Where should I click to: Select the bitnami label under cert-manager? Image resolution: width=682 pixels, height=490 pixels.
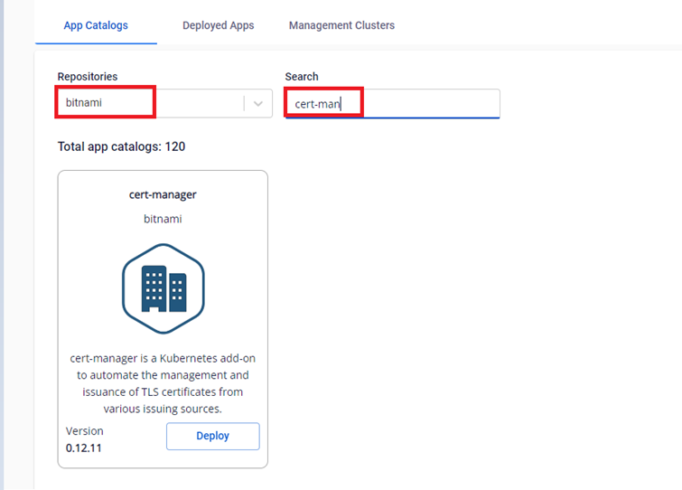[x=163, y=219]
